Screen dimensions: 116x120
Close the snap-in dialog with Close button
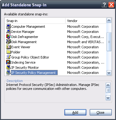pos(101,112)
